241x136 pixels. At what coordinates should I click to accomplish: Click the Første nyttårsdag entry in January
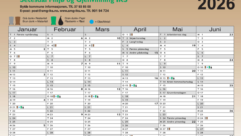coord(27,35)
